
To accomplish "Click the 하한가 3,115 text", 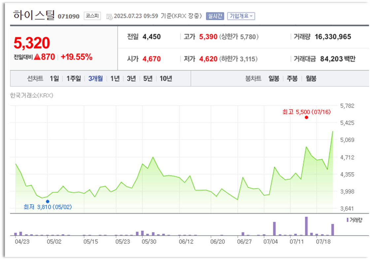I will [x=238, y=58].
